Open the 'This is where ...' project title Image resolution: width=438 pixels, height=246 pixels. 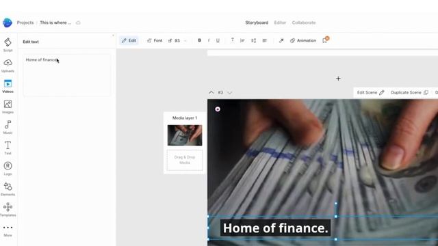coord(55,23)
